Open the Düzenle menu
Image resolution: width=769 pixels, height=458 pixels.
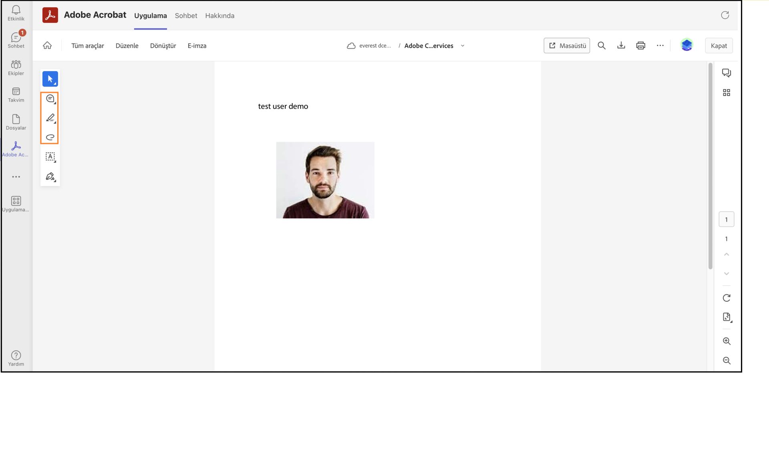(127, 46)
